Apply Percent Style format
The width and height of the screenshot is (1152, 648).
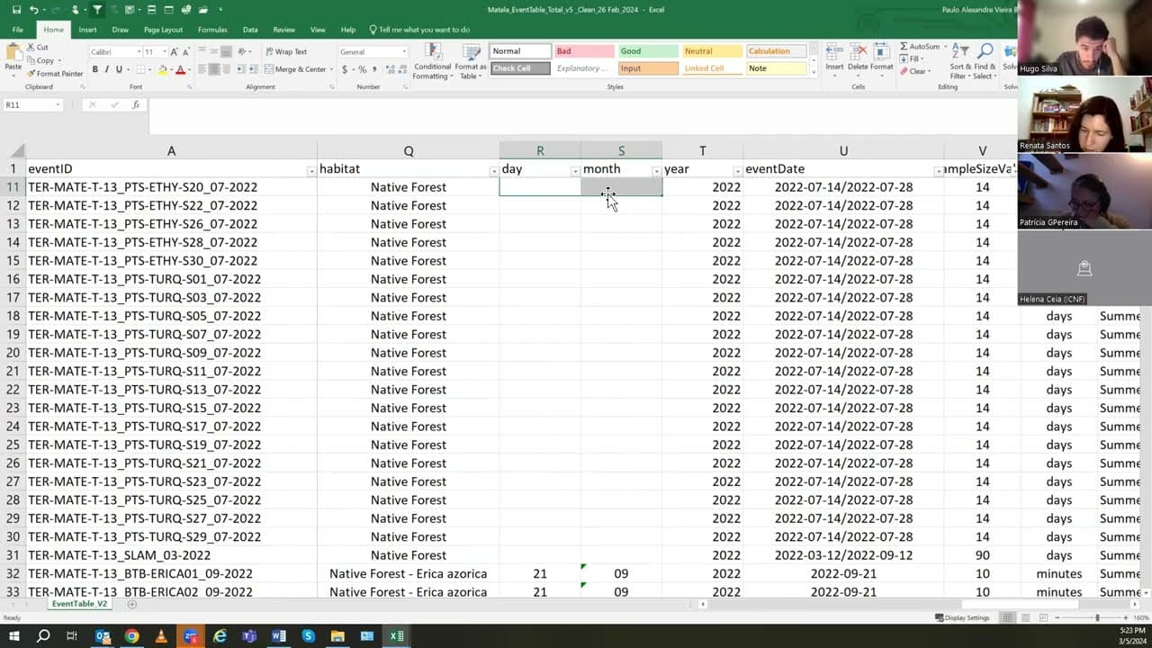[x=362, y=69]
